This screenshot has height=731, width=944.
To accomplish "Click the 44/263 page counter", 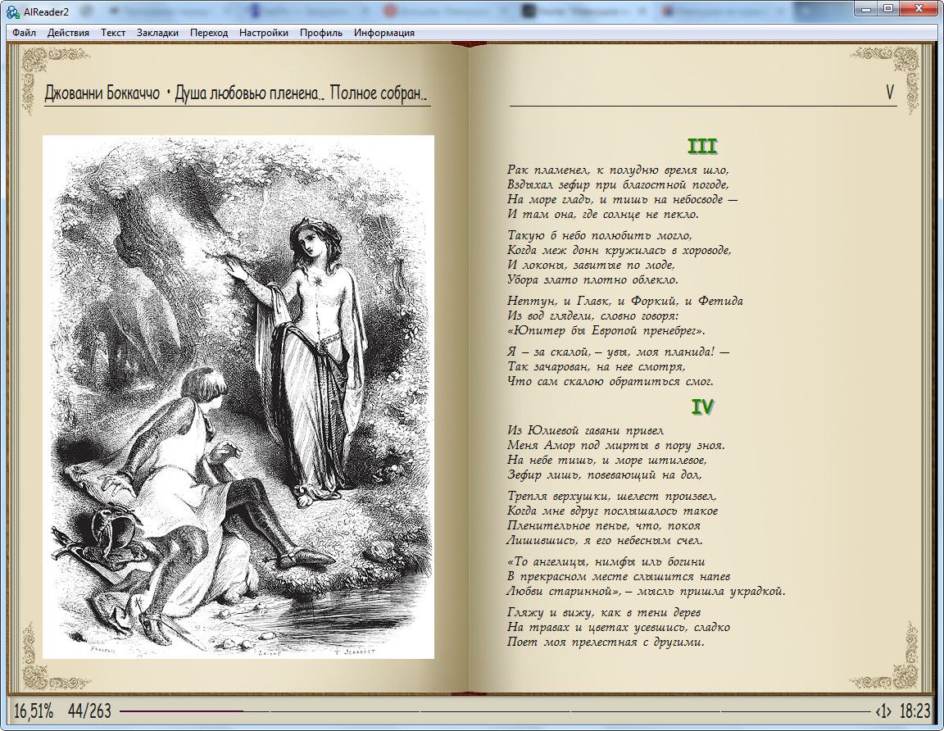I will pos(89,711).
